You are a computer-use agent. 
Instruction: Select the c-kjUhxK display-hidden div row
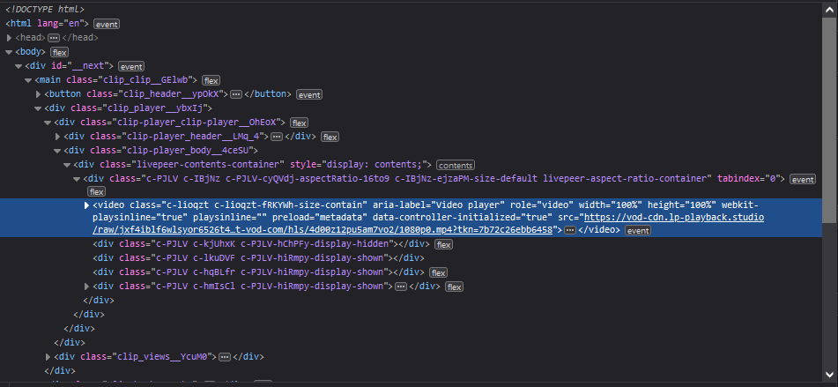262,243
